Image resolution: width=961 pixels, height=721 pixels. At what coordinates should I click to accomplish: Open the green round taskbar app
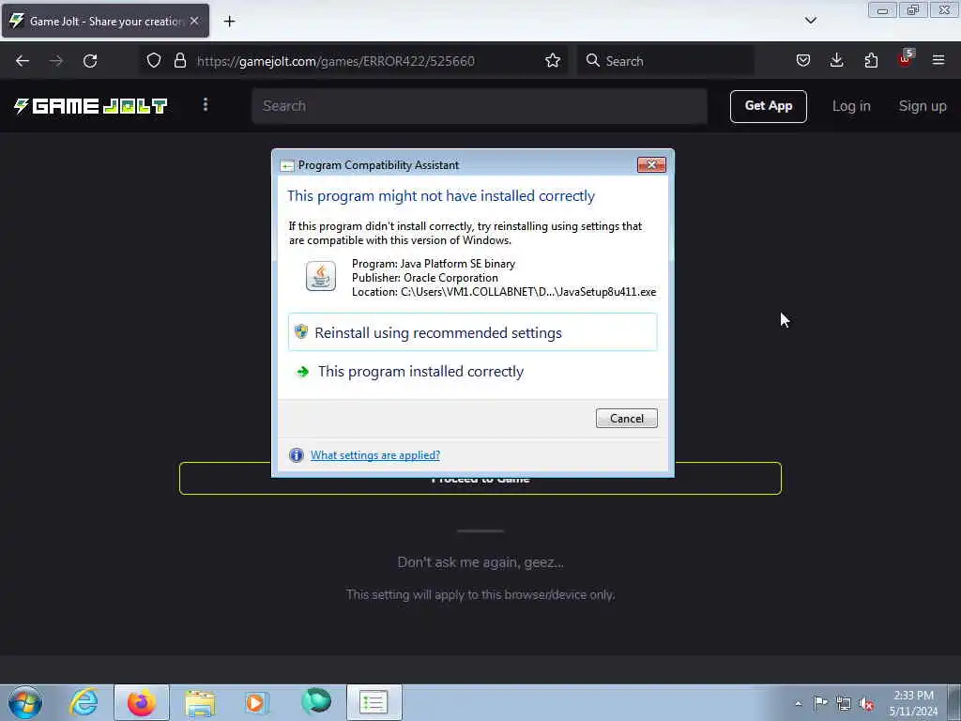(316, 701)
